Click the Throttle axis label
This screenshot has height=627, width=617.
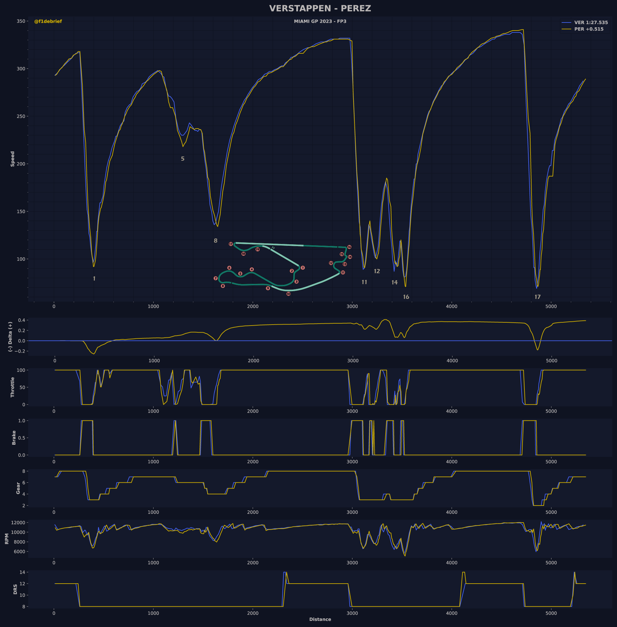click(13, 387)
